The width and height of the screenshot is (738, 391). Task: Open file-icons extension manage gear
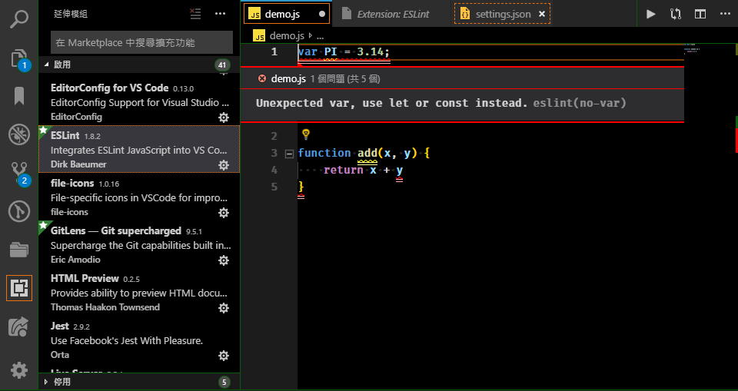[224, 213]
